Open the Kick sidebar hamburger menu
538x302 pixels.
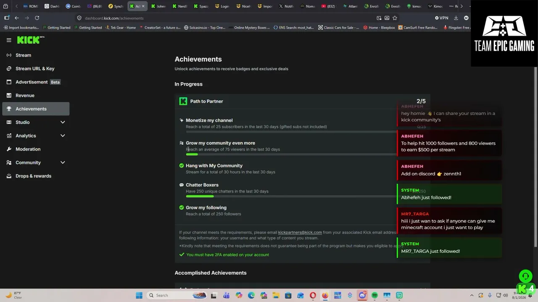pyautogui.click(x=9, y=40)
